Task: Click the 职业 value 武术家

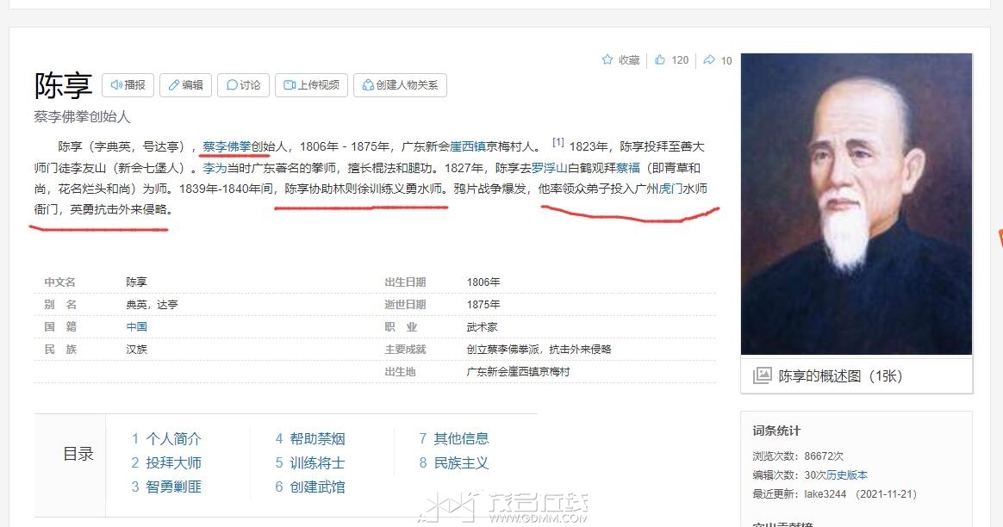Action: pyautogui.click(x=482, y=327)
